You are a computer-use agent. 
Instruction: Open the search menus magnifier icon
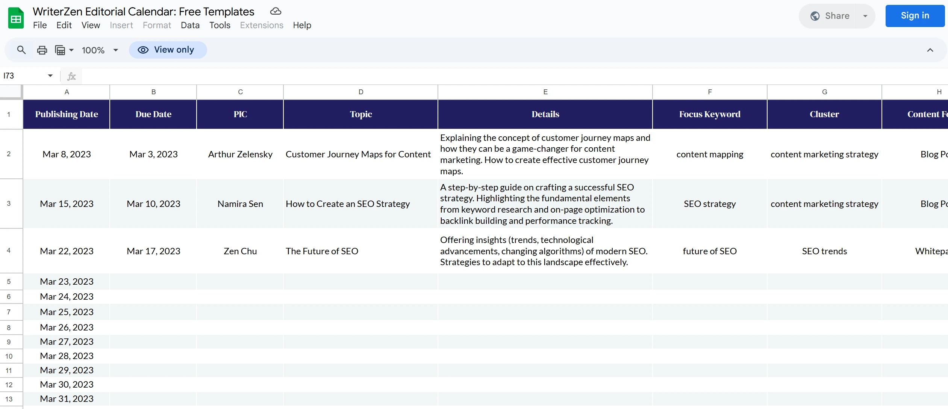click(21, 50)
